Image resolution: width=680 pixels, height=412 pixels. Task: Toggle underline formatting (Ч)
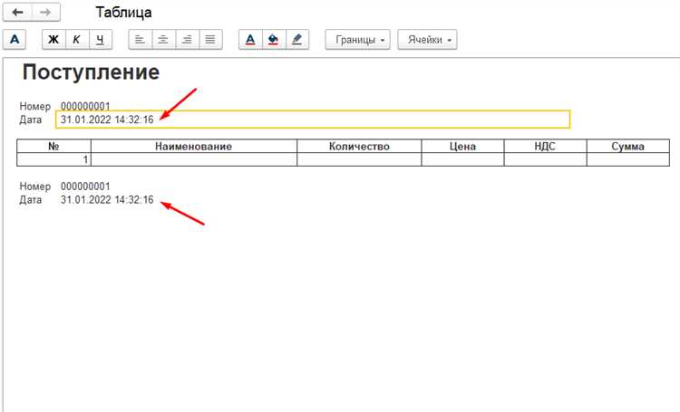click(x=100, y=40)
